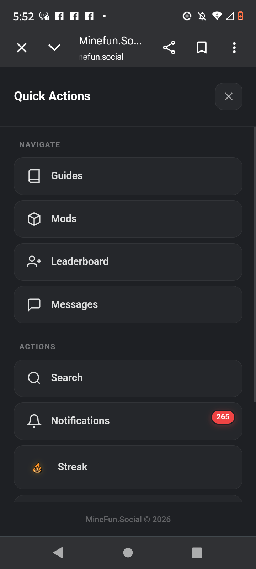
Task: Tap the Search magnifier icon
Action: (x=34, y=378)
